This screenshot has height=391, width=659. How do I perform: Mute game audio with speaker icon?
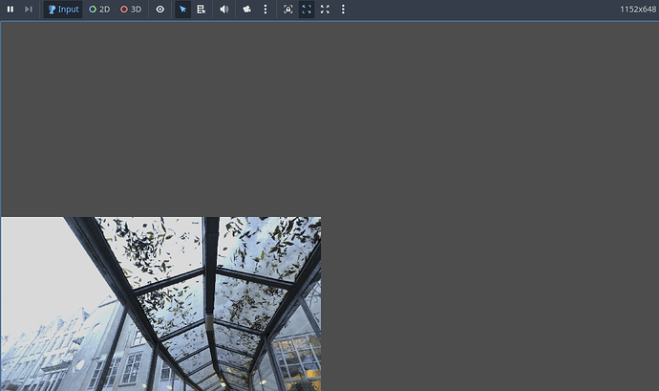point(224,10)
